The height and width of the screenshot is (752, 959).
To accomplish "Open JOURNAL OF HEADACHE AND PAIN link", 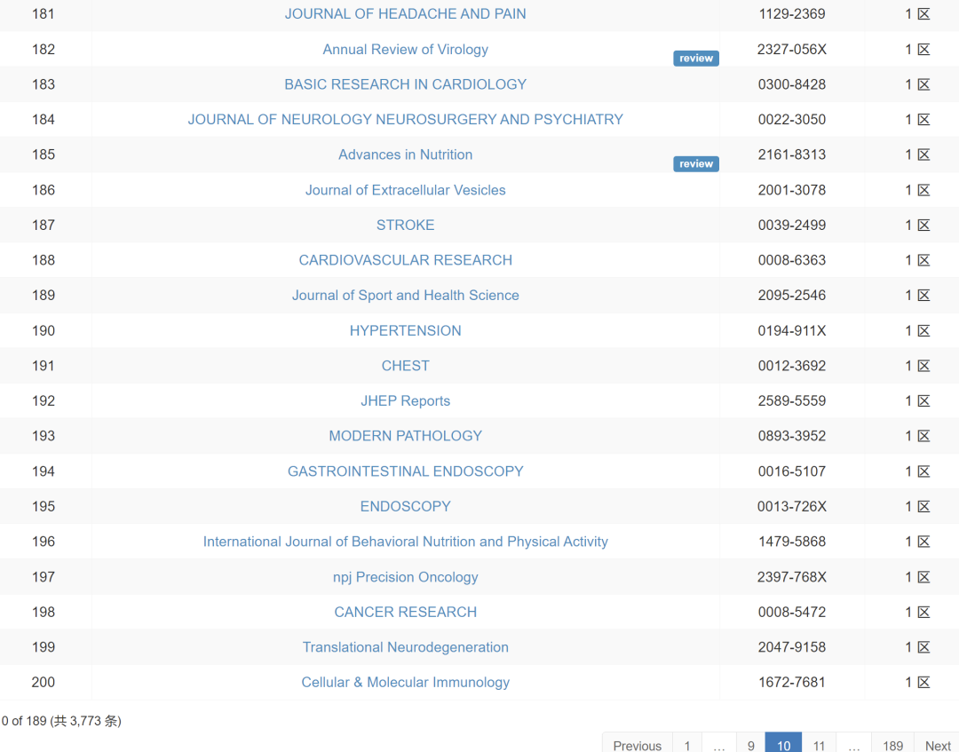I will pos(405,13).
